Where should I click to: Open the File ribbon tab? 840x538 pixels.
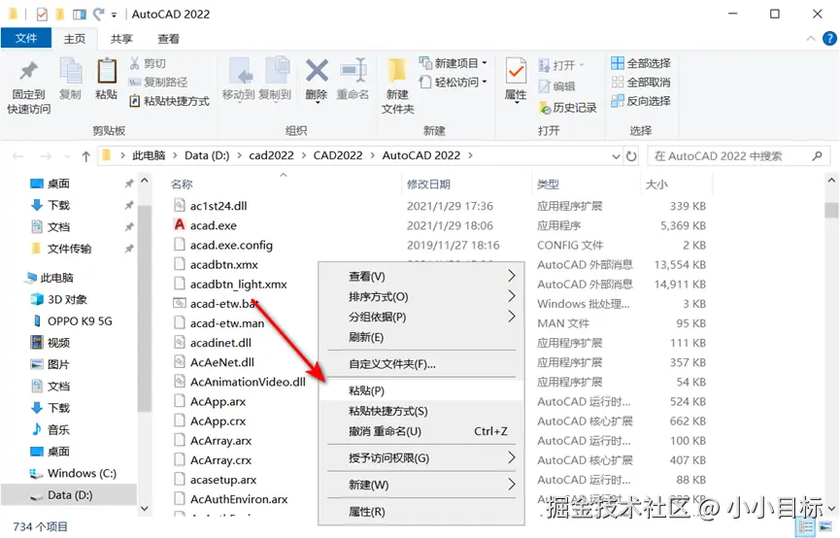click(25, 39)
